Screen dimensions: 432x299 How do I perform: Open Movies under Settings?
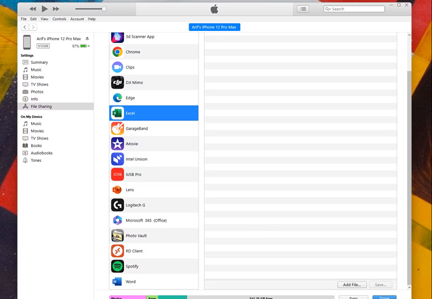(x=37, y=77)
